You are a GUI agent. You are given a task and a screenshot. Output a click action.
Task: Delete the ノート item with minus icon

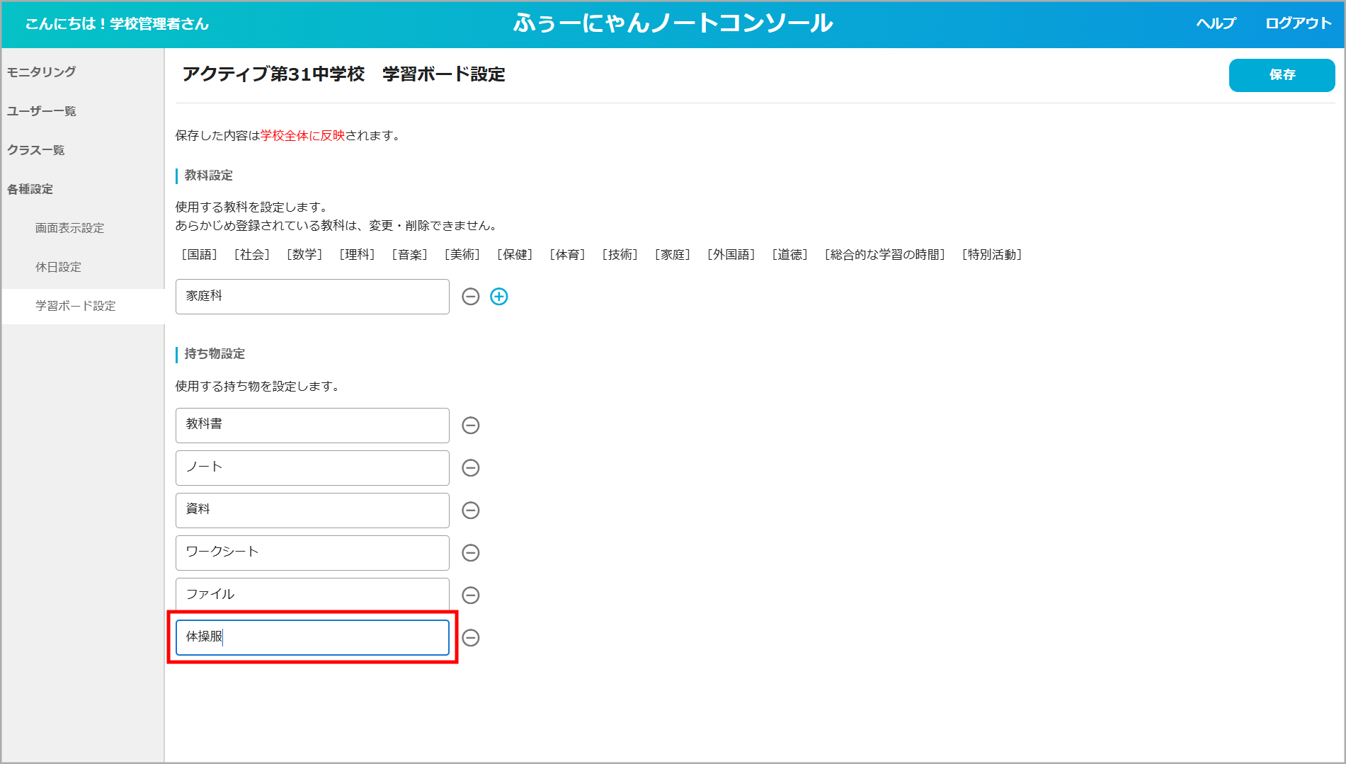click(471, 468)
